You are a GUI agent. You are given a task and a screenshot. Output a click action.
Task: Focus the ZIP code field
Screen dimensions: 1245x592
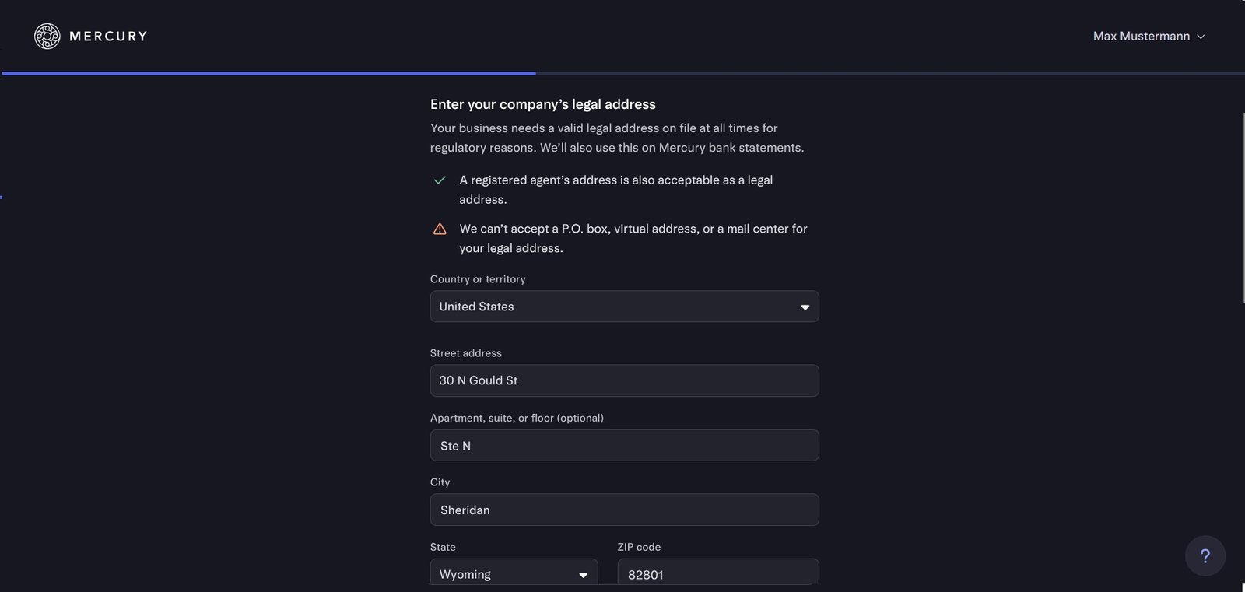click(717, 574)
